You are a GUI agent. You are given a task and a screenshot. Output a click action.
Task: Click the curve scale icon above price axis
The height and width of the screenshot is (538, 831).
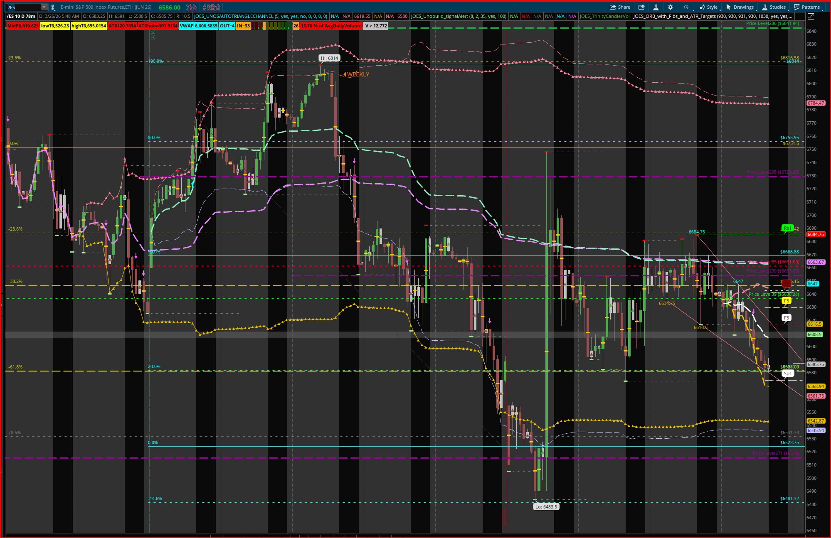811,17
